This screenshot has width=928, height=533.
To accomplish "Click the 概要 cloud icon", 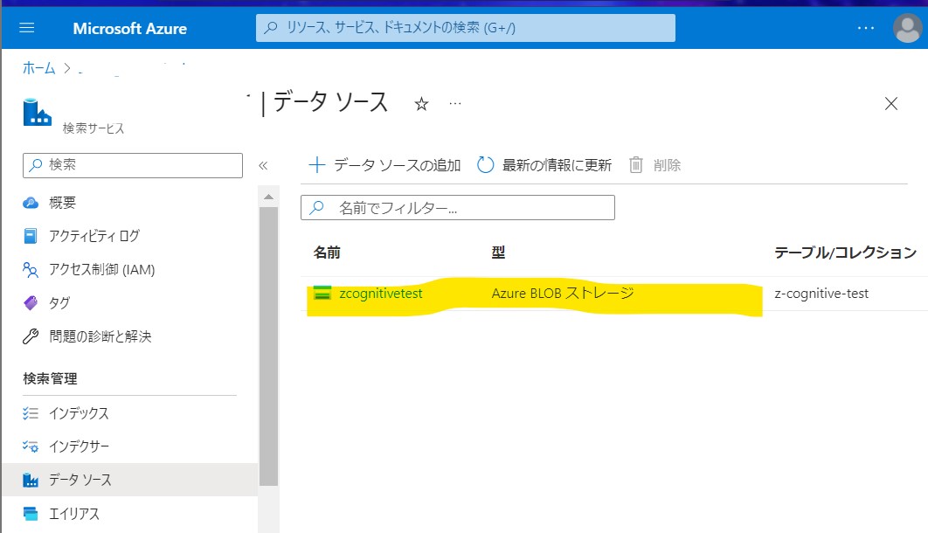I will 31,203.
